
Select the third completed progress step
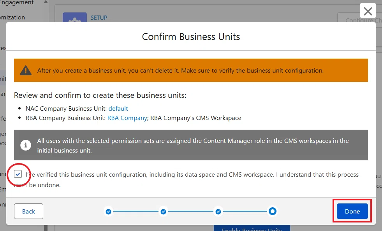click(218, 212)
